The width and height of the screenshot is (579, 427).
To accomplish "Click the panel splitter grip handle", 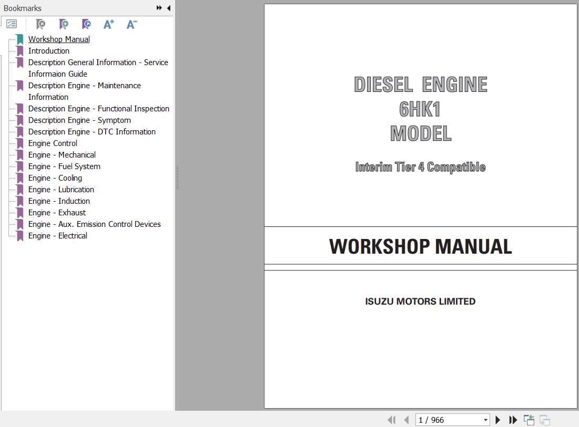I will pos(177,178).
